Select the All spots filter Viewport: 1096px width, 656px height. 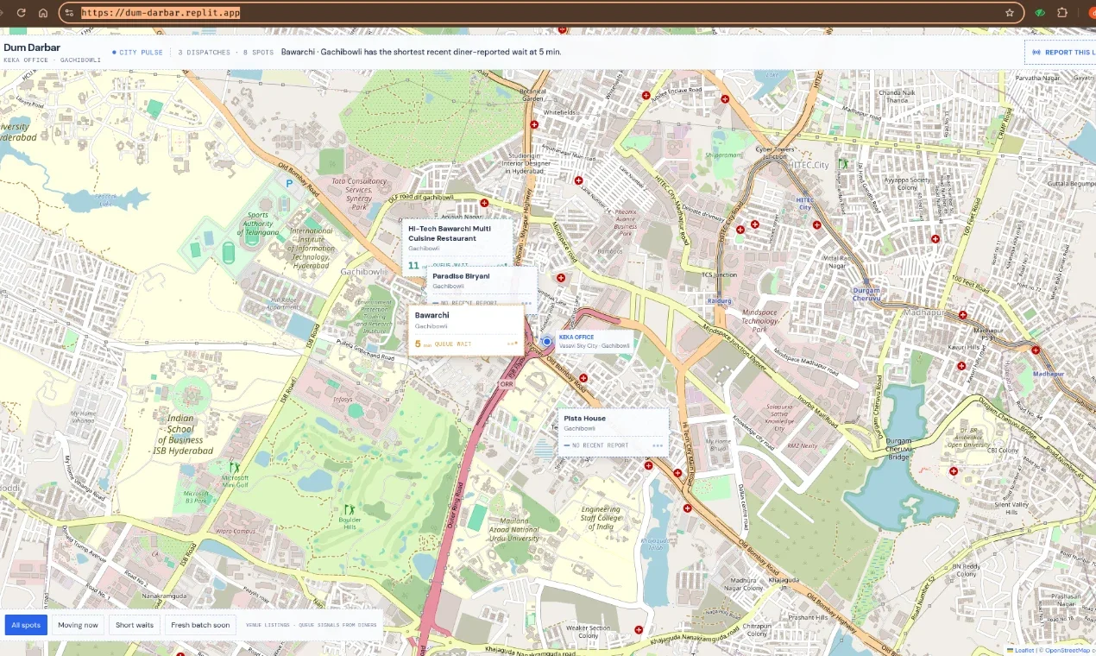pos(26,625)
